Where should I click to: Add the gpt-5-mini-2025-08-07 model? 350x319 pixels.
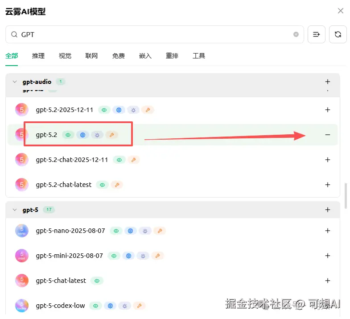click(x=327, y=256)
